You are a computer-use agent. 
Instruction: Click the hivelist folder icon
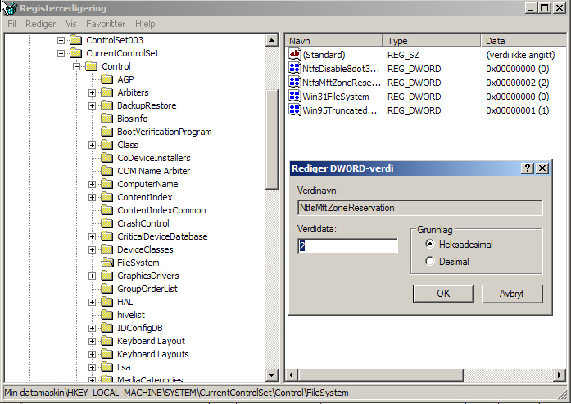[107, 315]
